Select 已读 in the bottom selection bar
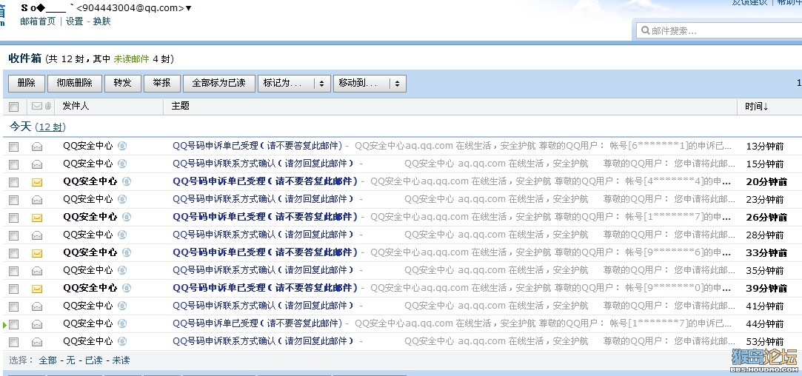This screenshot has width=802, height=376. point(93,360)
